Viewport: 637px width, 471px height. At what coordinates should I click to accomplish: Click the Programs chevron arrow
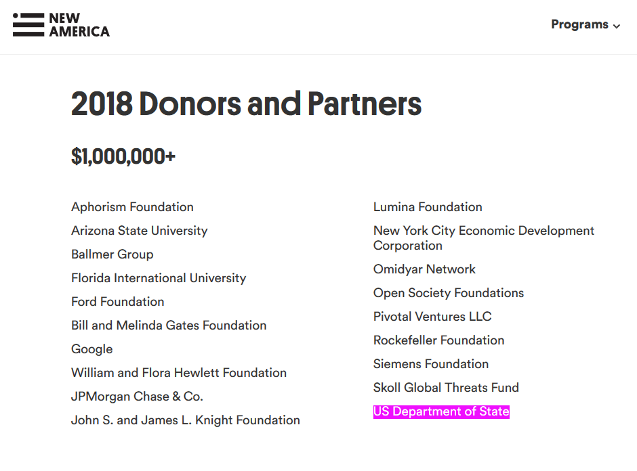pos(617,26)
